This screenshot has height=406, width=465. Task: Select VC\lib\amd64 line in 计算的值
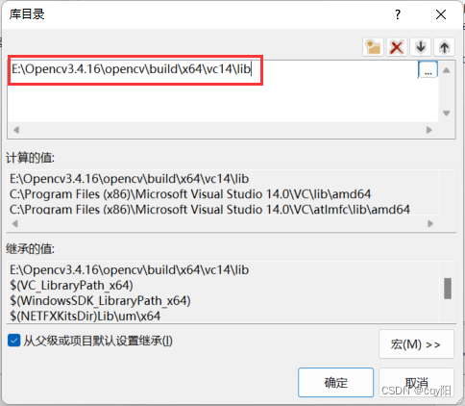click(x=190, y=194)
